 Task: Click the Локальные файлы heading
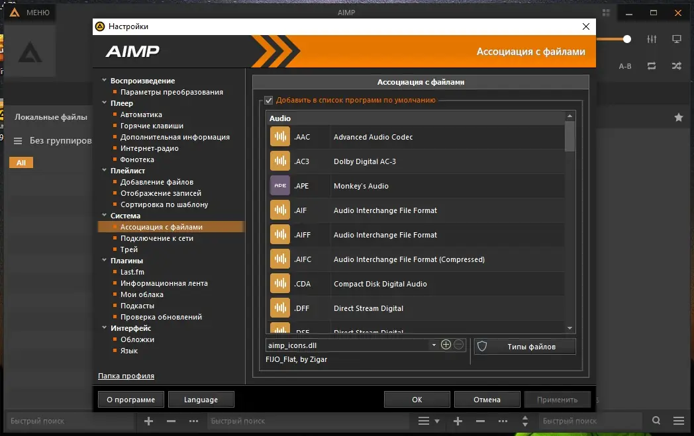click(51, 117)
